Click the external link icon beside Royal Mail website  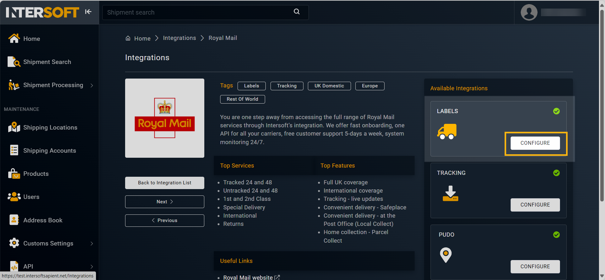coord(277,277)
